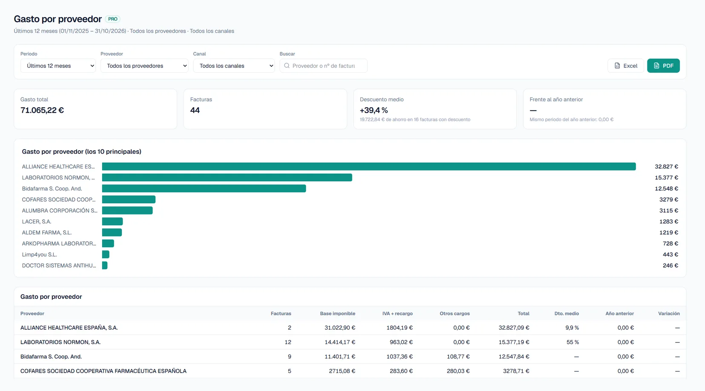705x391 pixels.
Task: Click the Dto. medio column header
Action: [x=567, y=314]
